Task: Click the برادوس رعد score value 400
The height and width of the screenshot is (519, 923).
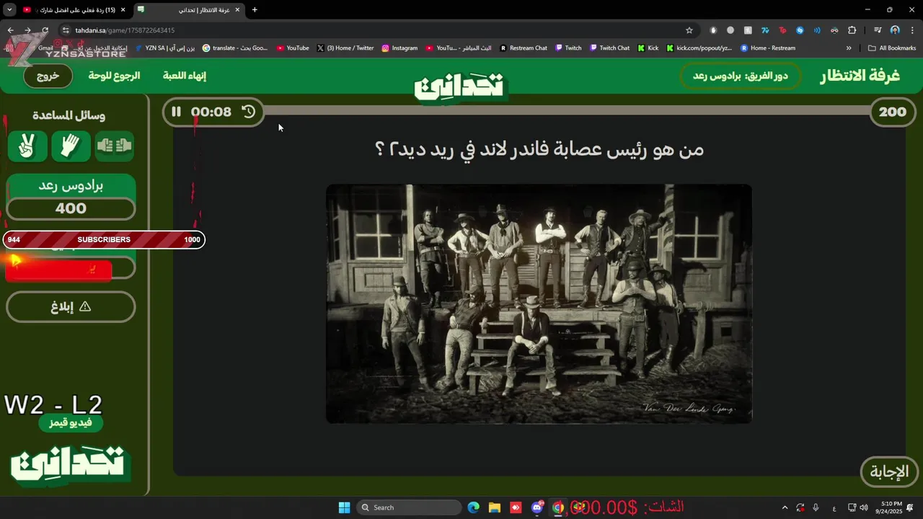Action: click(x=71, y=208)
